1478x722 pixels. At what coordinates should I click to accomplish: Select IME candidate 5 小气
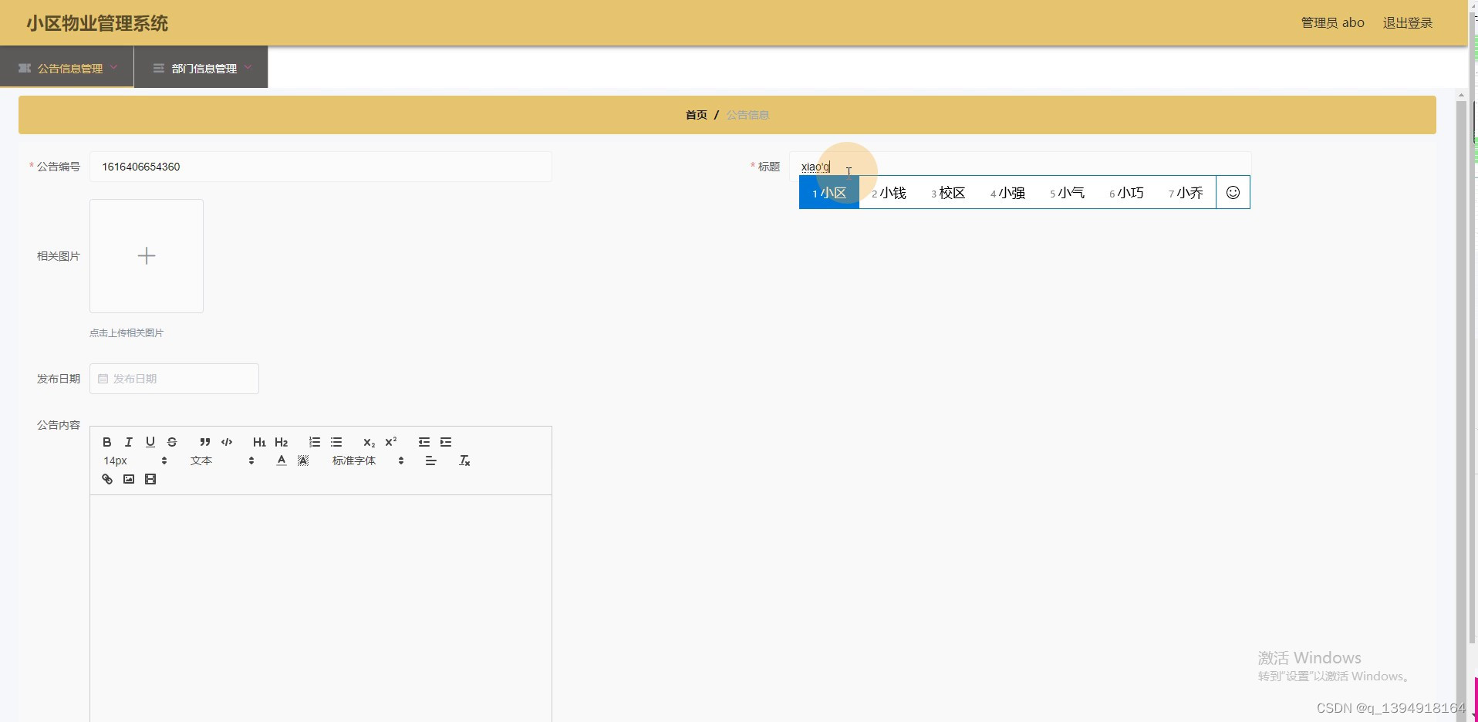1067,193
